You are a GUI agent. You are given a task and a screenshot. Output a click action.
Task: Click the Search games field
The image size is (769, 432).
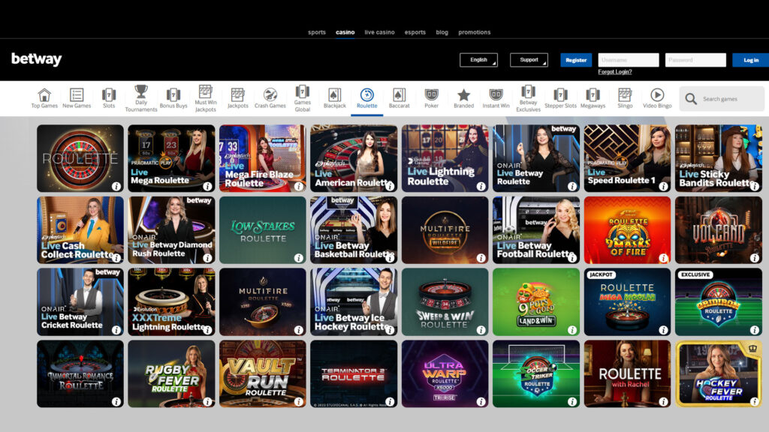click(x=722, y=99)
